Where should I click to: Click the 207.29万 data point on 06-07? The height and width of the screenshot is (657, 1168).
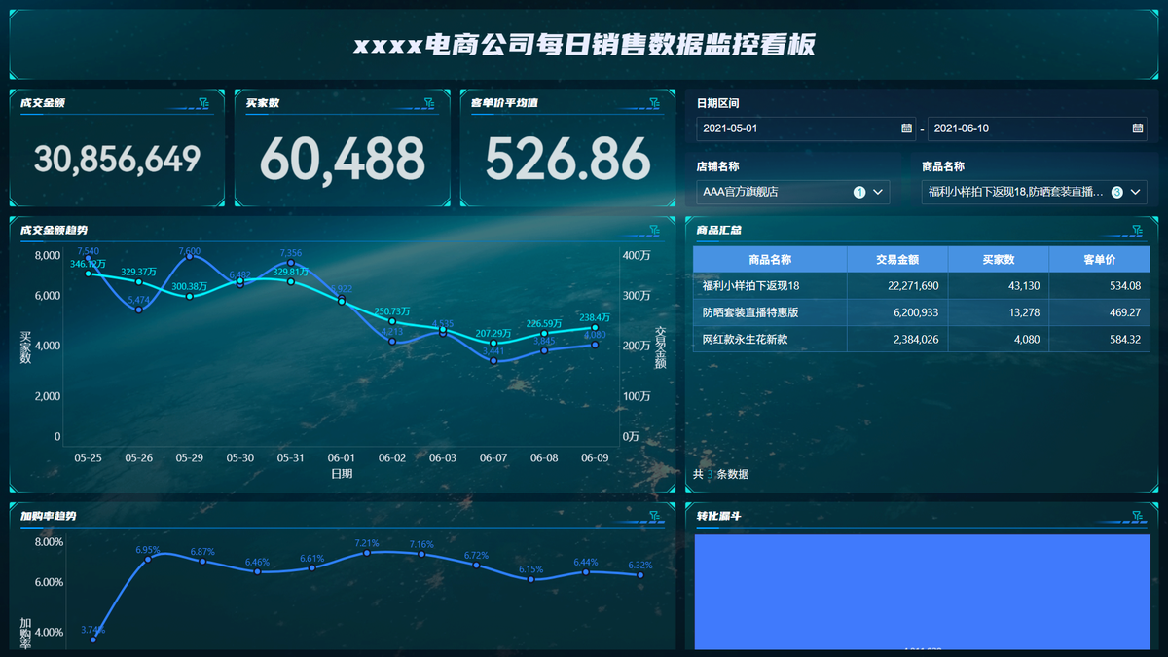click(x=493, y=343)
